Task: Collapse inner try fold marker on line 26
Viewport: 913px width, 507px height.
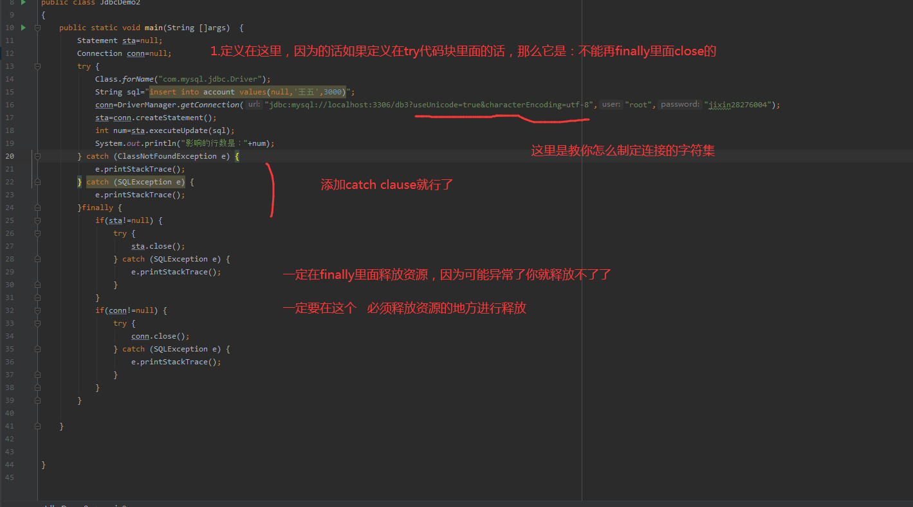Action: click(37, 233)
